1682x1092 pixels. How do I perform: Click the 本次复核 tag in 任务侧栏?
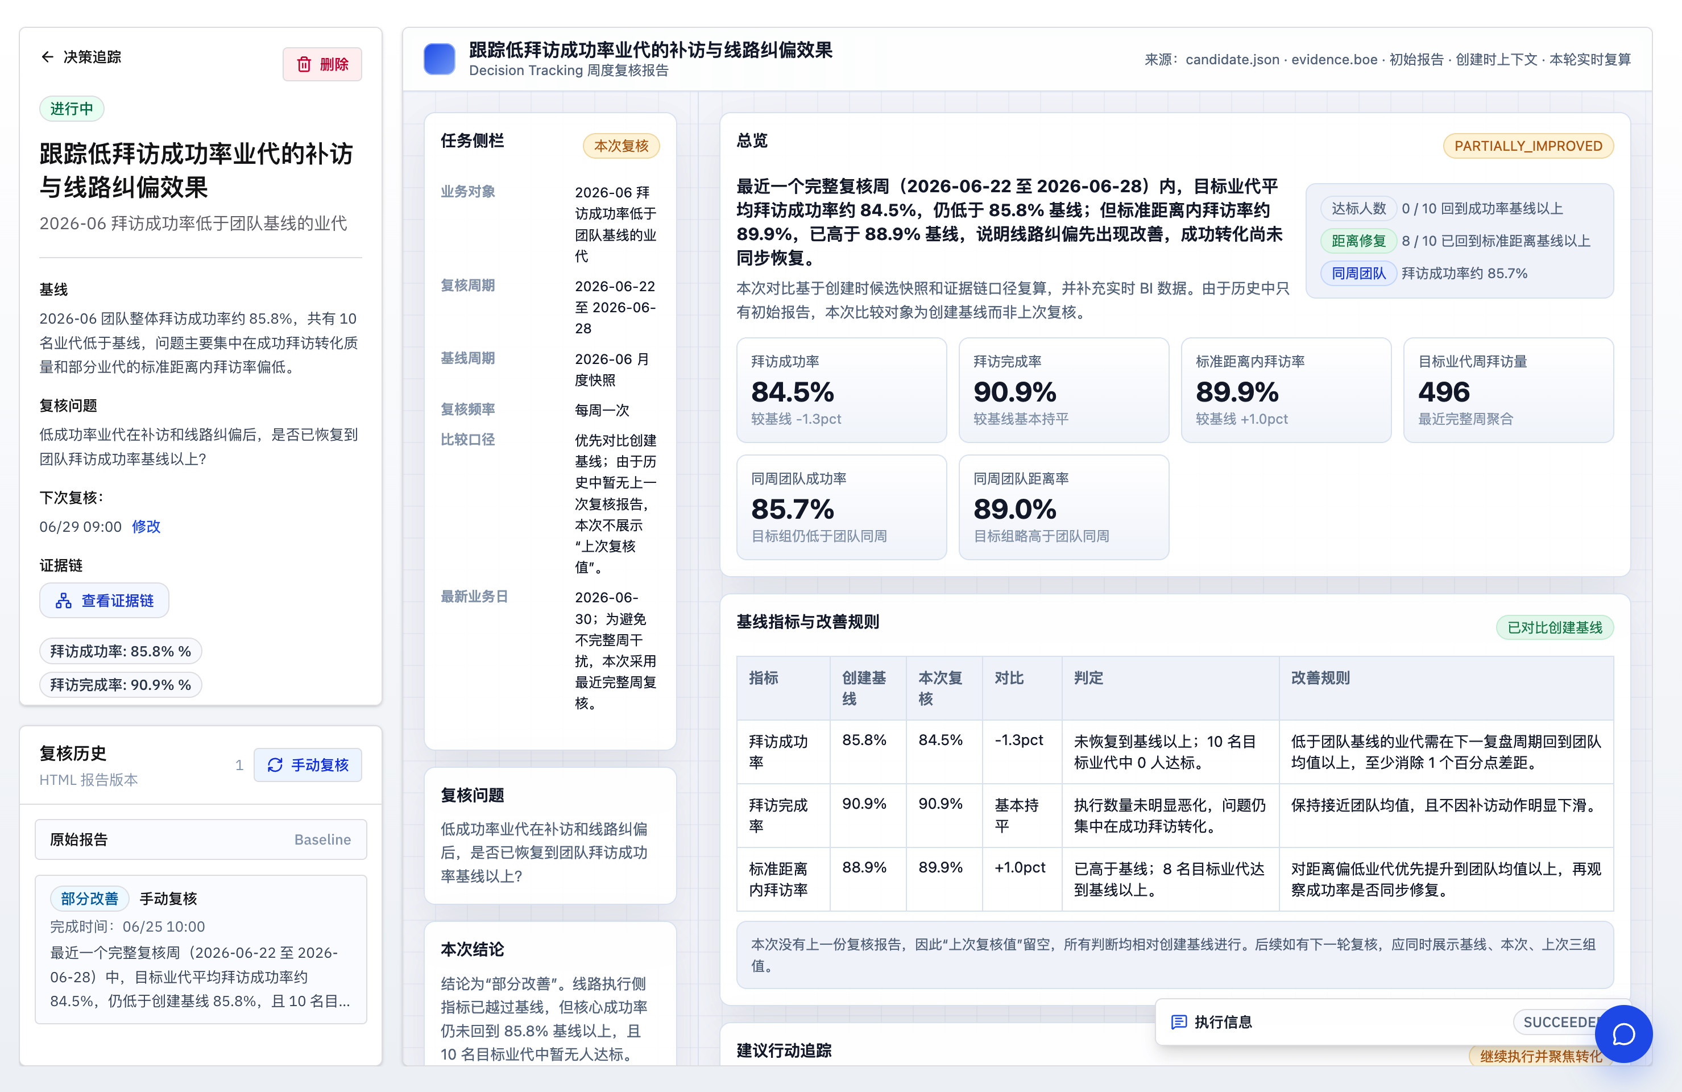(x=620, y=146)
